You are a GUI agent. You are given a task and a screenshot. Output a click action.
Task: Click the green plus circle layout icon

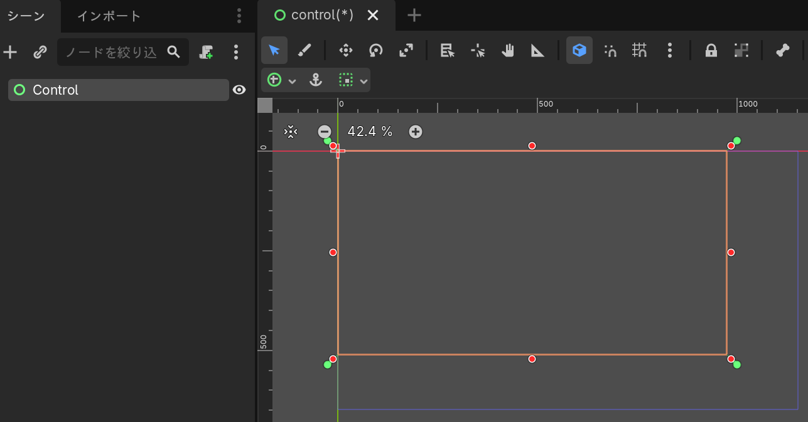[x=274, y=80]
